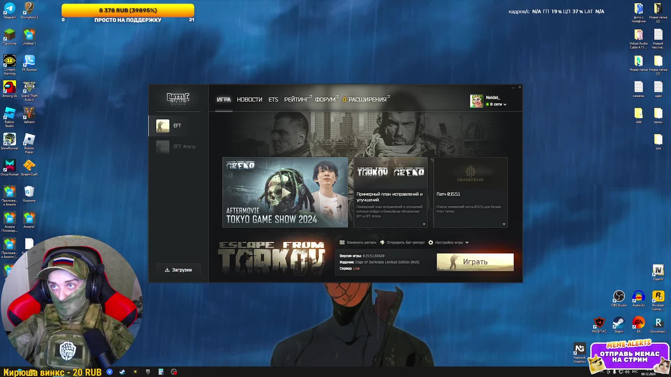Viewport: 671px width, 377px height.
Task: Open the Steam icon in taskbar
Action: (122, 372)
